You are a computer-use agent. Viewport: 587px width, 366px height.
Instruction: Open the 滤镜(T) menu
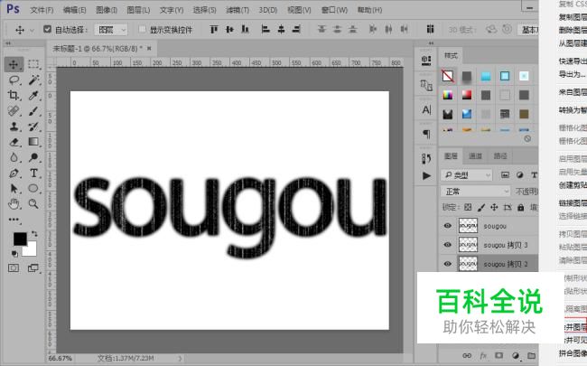[x=238, y=10]
